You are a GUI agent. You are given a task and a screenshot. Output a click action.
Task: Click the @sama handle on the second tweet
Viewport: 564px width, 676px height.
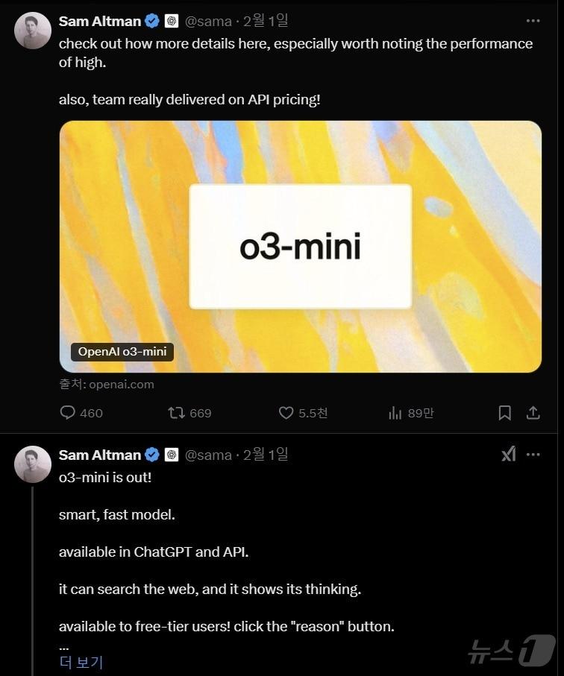click(208, 455)
